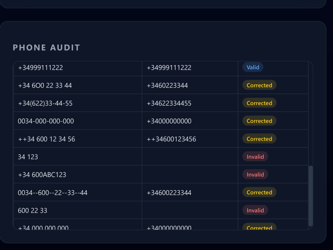
Task: Select +34000000000 in the 0034-000-000-000 row
Action: (x=190, y=121)
